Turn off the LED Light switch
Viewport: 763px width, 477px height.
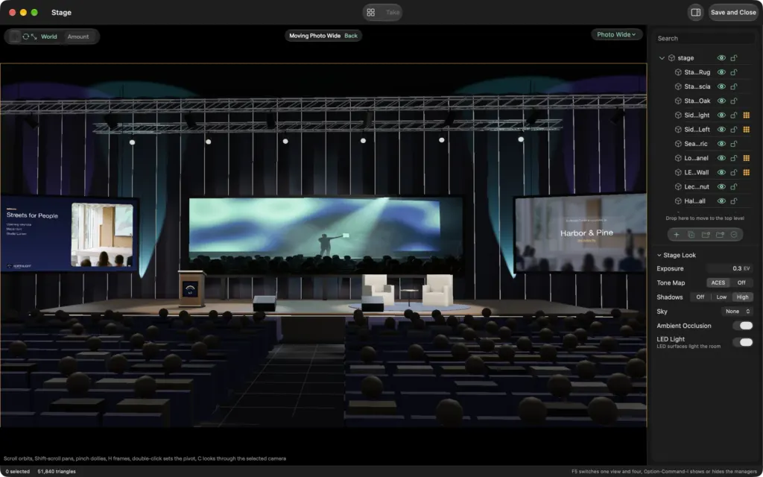[743, 342]
